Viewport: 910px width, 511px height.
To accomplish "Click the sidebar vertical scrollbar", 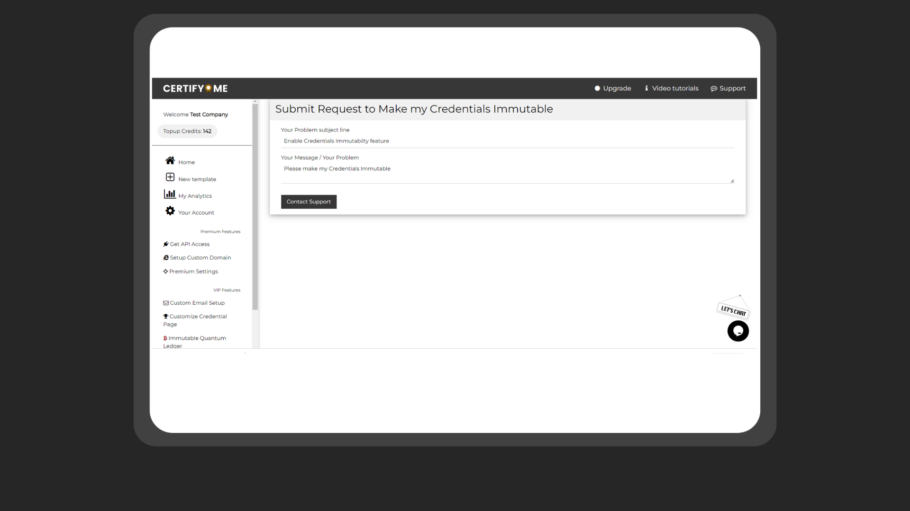I will coord(255,207).
